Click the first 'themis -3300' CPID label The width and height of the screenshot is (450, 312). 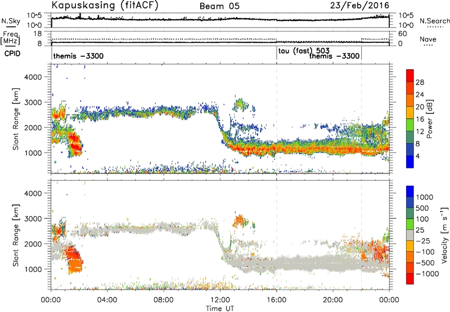pyautogui.click(x=78, y=56)
